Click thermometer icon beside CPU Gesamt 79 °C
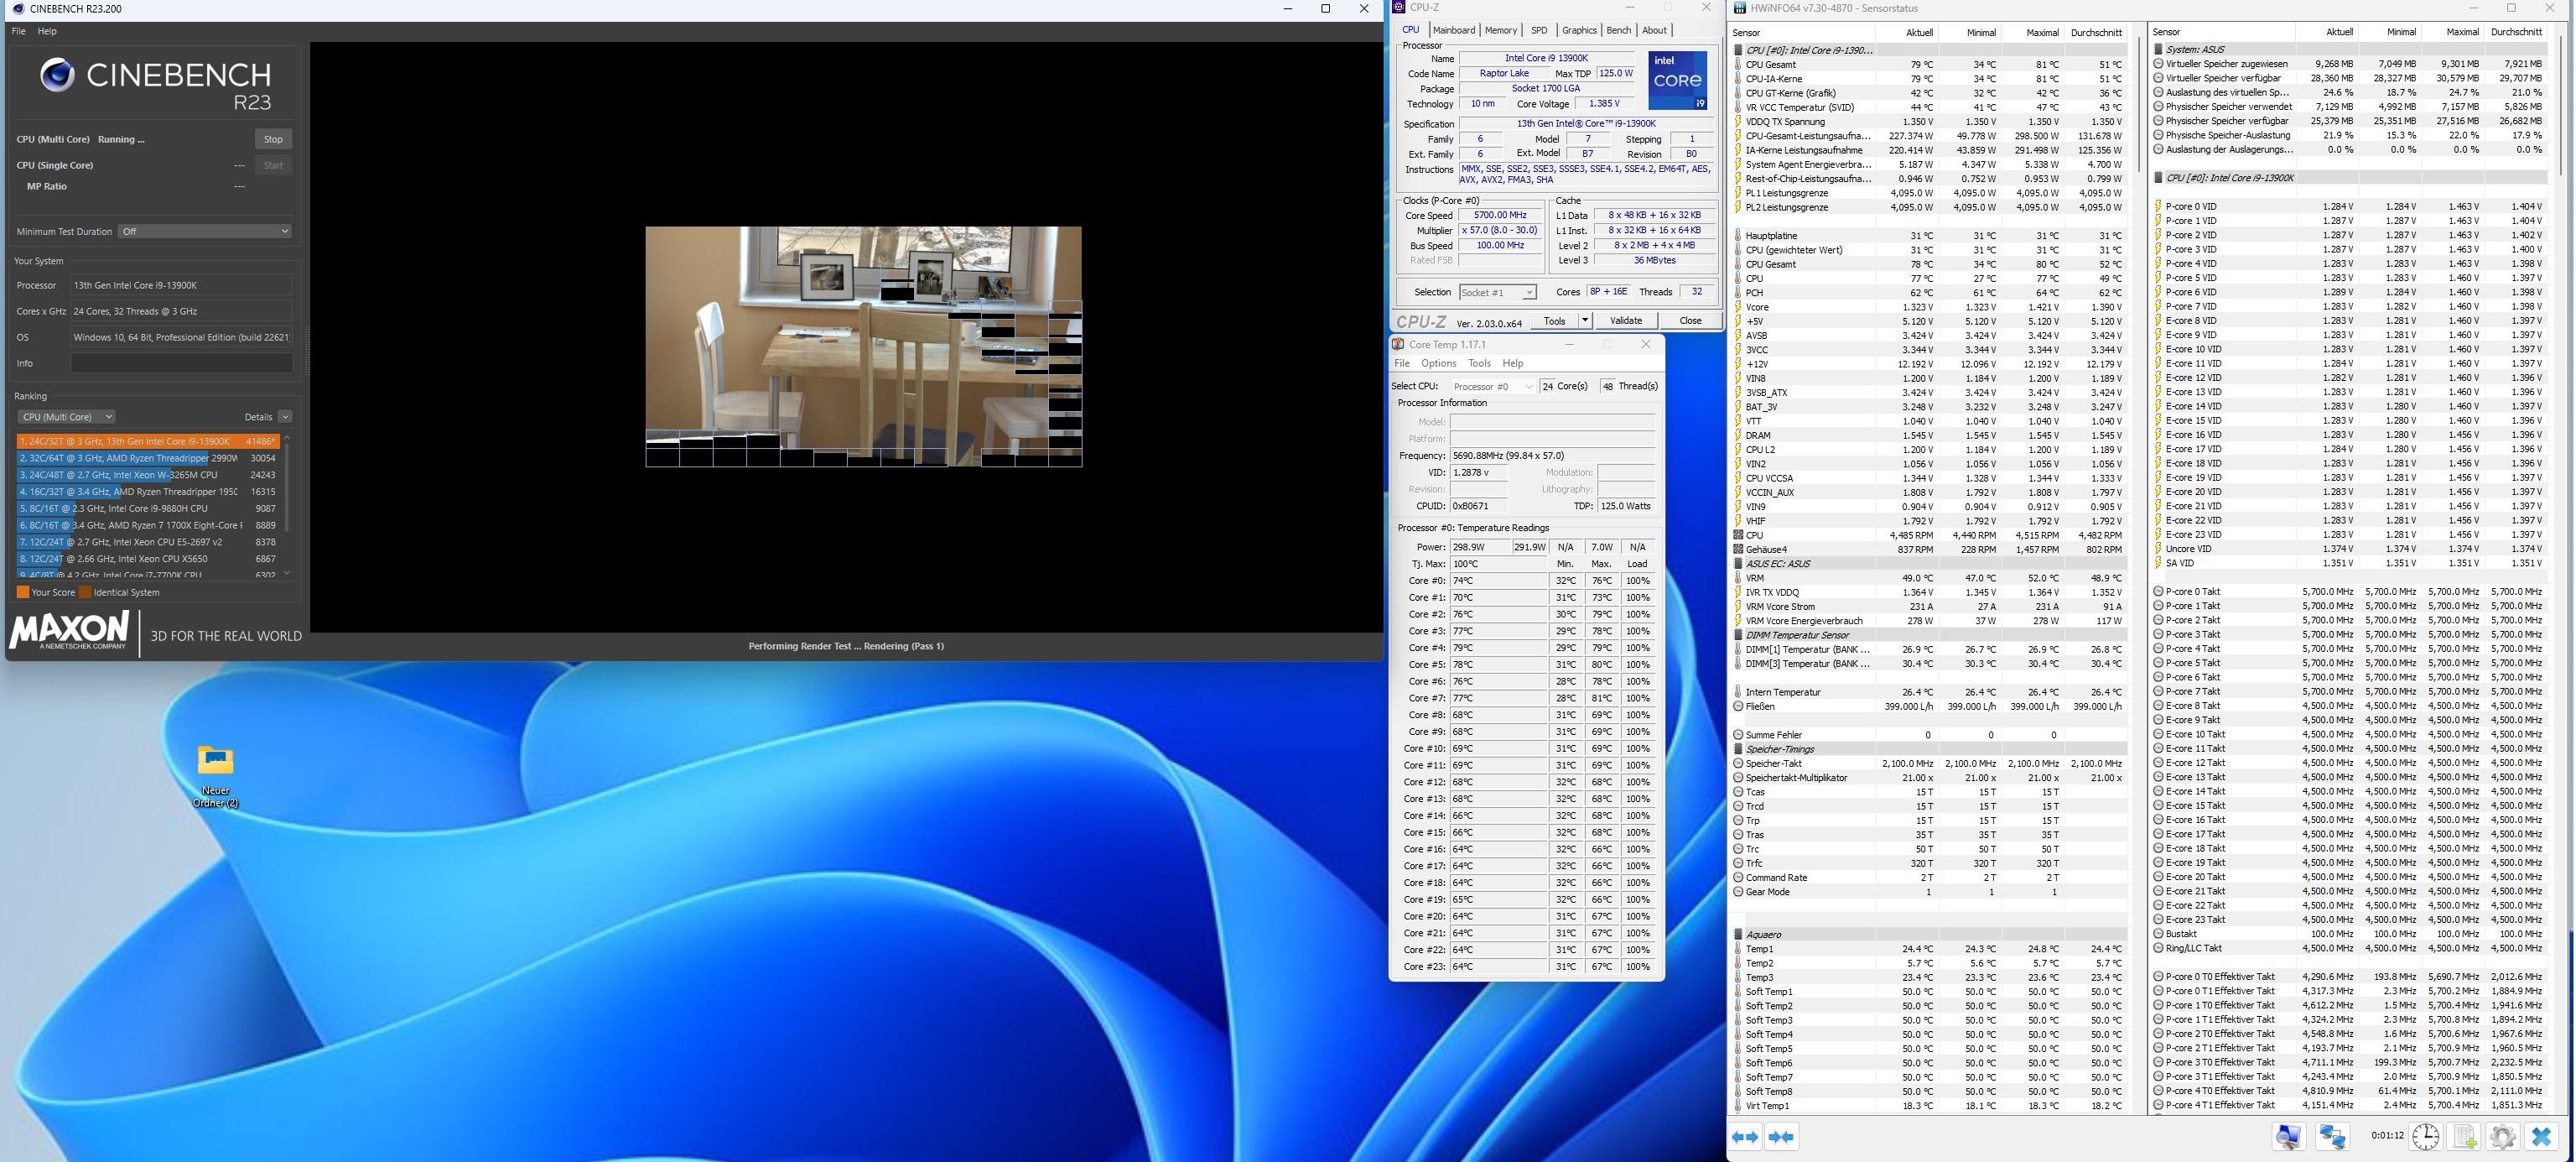Image resolution: width=2576 pixels, height=1162 pixels. [x=1739, y=65]
